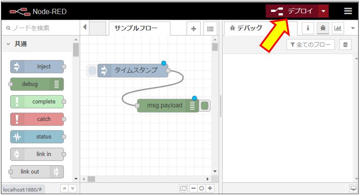This screenshot has height=196, width=360.
Task: Open the dashboard chart sidebar icon
Action: pyautogui.click(x=337, y=28)
